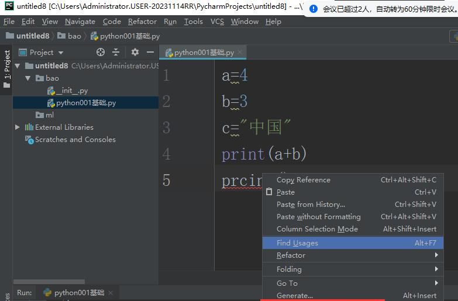
Task: Choose Find Usages in context menu
Action: (x=353, y=243)
